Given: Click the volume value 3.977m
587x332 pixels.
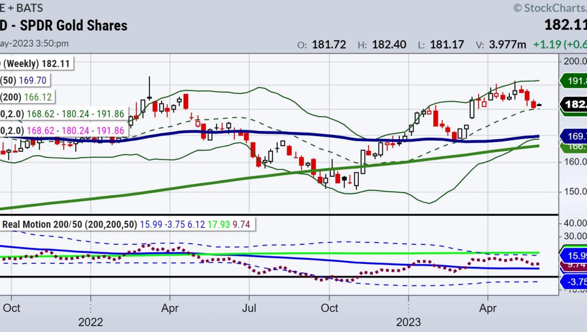Looking at the screenshot, I should point(507,45).
